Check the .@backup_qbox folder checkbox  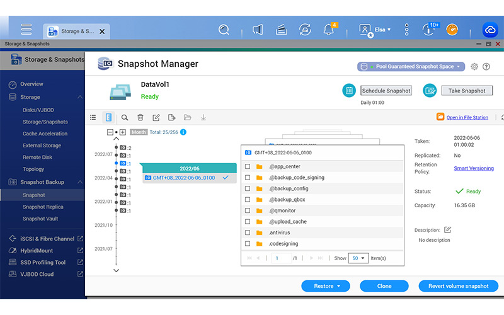(x=248, y=200)
